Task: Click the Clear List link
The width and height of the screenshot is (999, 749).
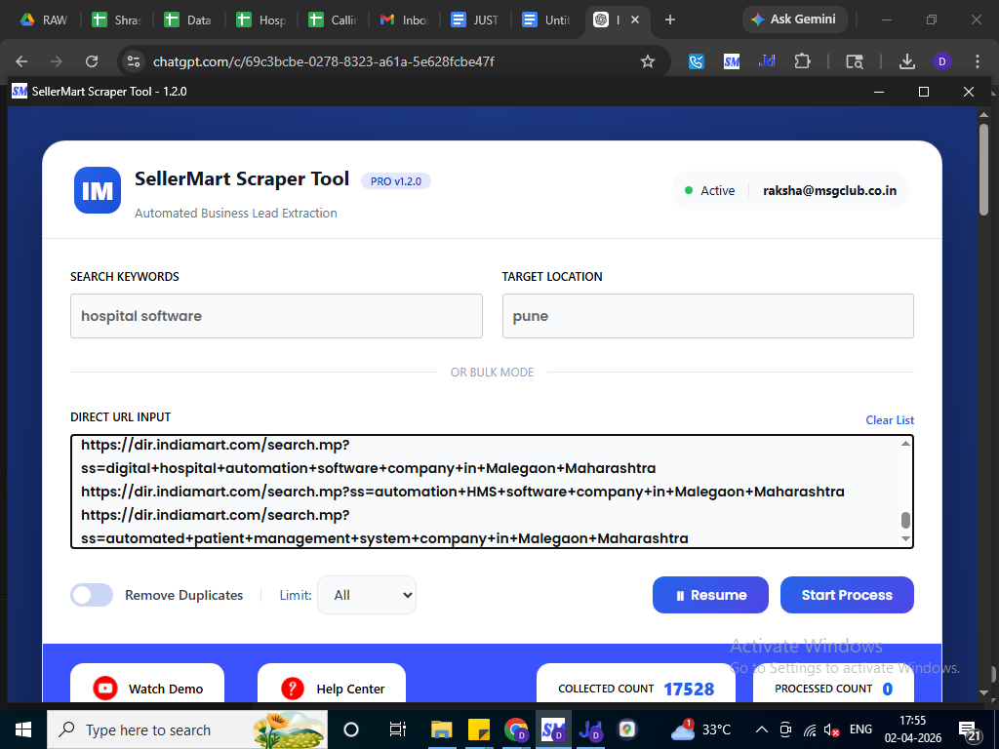Action: (890, 420)
